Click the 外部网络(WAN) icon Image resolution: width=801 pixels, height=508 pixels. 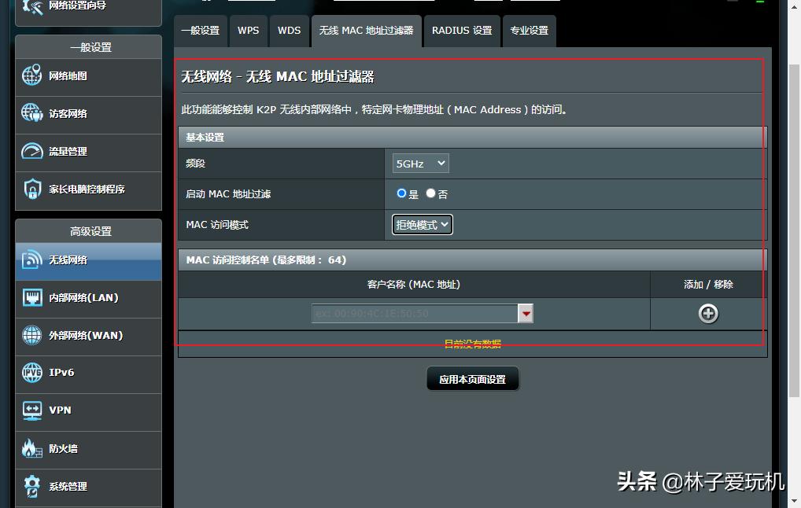point(32,336)
